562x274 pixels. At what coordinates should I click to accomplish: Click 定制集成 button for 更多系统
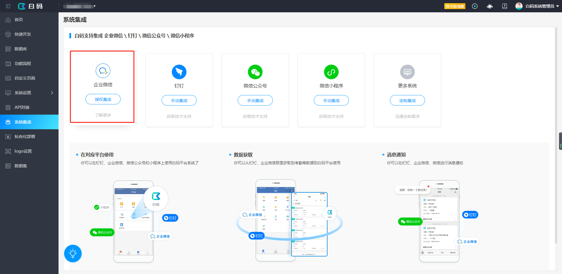pos(407,100)
